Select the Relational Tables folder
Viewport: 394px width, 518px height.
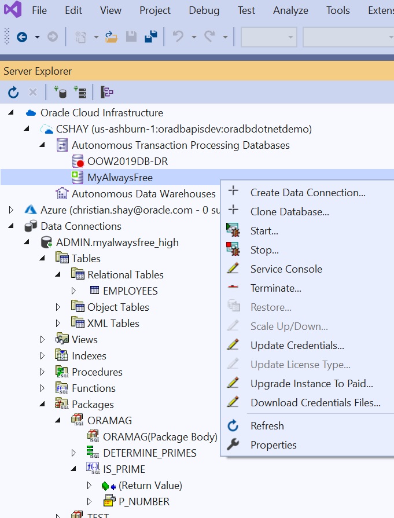126,274
